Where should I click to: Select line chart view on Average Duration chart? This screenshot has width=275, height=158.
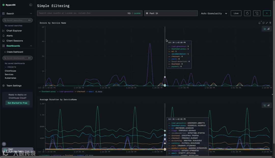[x=265, y=105]
